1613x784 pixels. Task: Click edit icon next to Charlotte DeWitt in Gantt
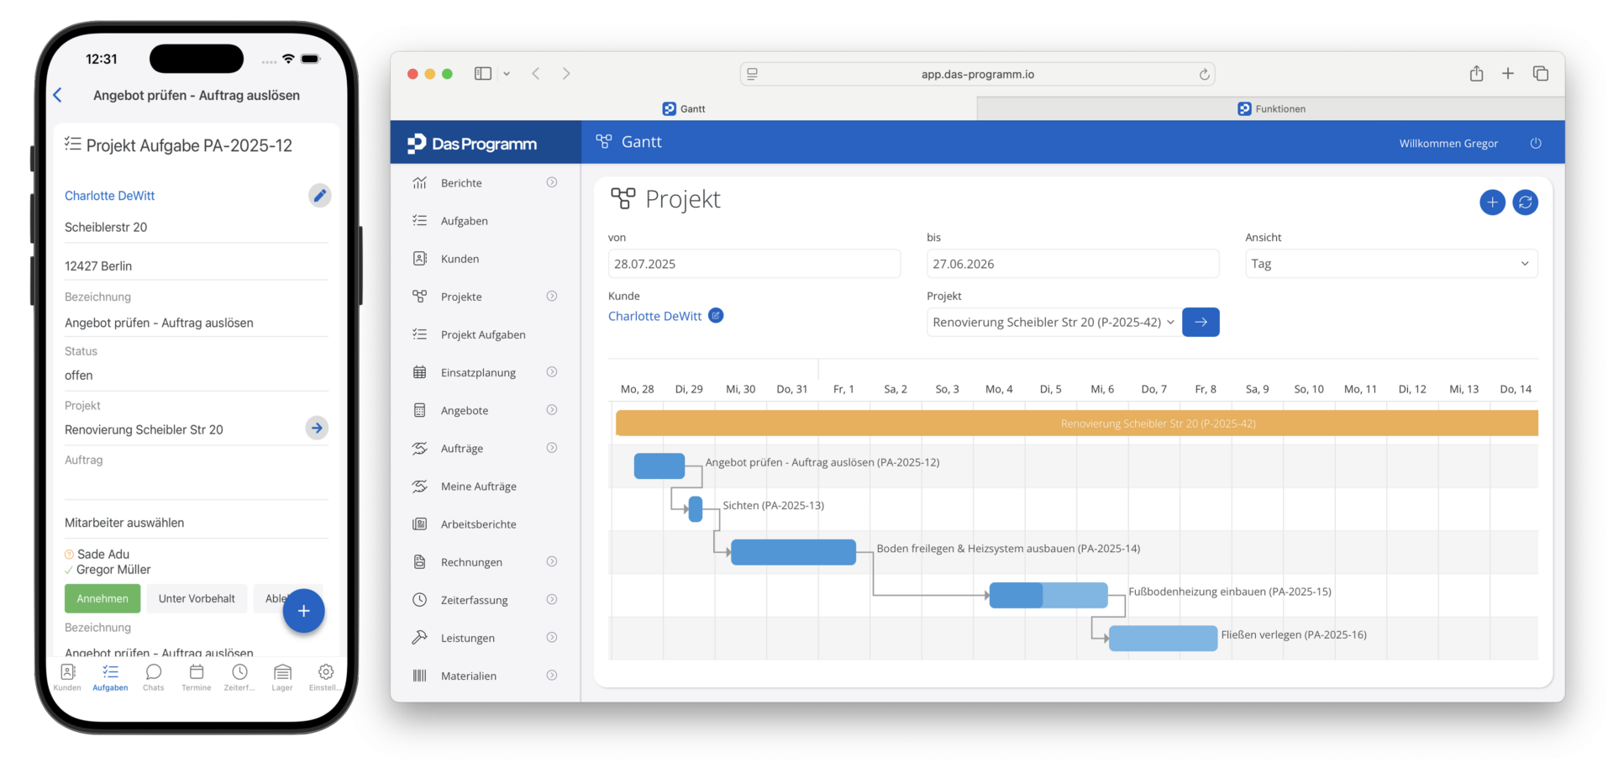[x=716, y=316]
